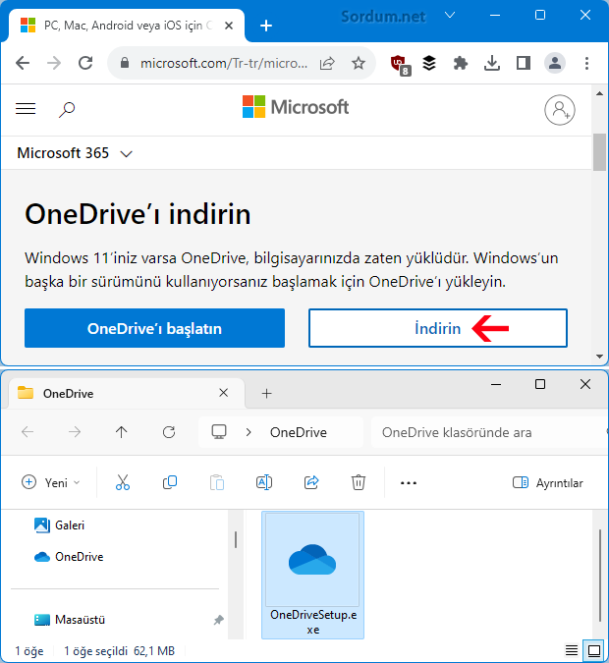The image size is (609, 663).
Task: Select Galeri in the navigation pane
Action: point(59,525)
